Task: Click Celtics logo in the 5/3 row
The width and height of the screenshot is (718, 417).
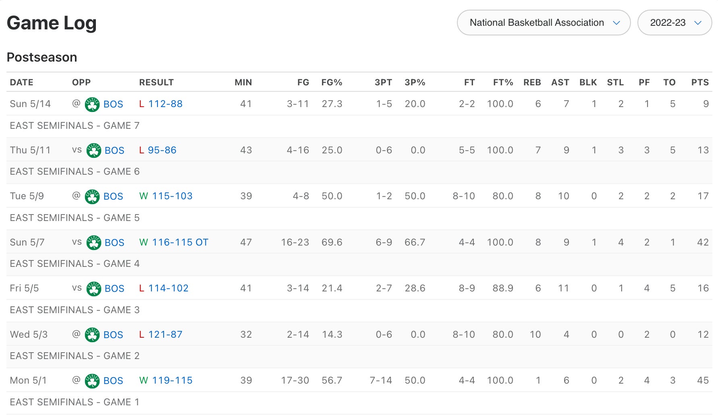Action: [x=92, y=335]
